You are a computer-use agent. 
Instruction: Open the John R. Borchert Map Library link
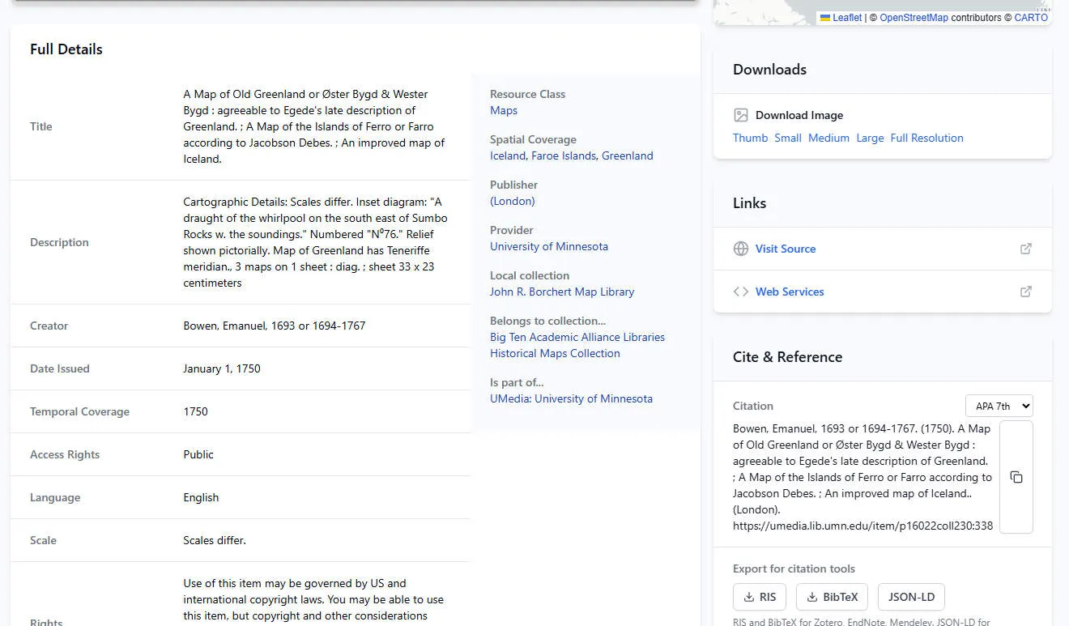click(562, 292)
